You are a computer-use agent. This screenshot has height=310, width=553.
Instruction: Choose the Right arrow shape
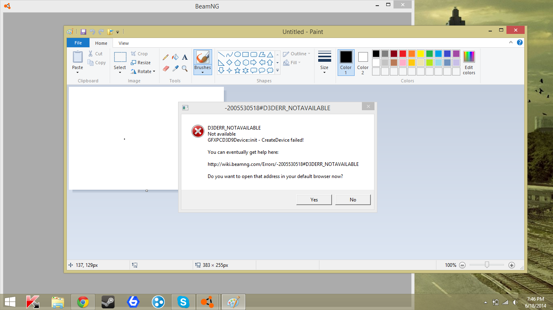click(253, 63)
